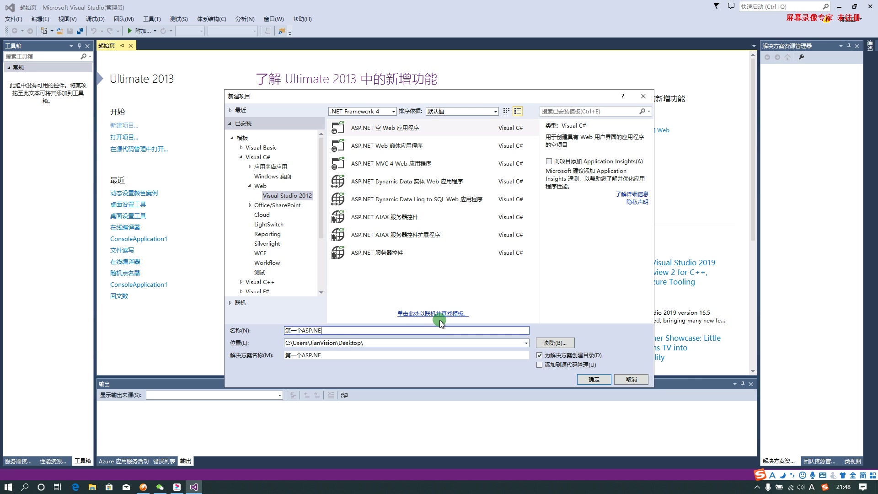Click the project name input field
878x494 pixels.
(x=406, y=331)
